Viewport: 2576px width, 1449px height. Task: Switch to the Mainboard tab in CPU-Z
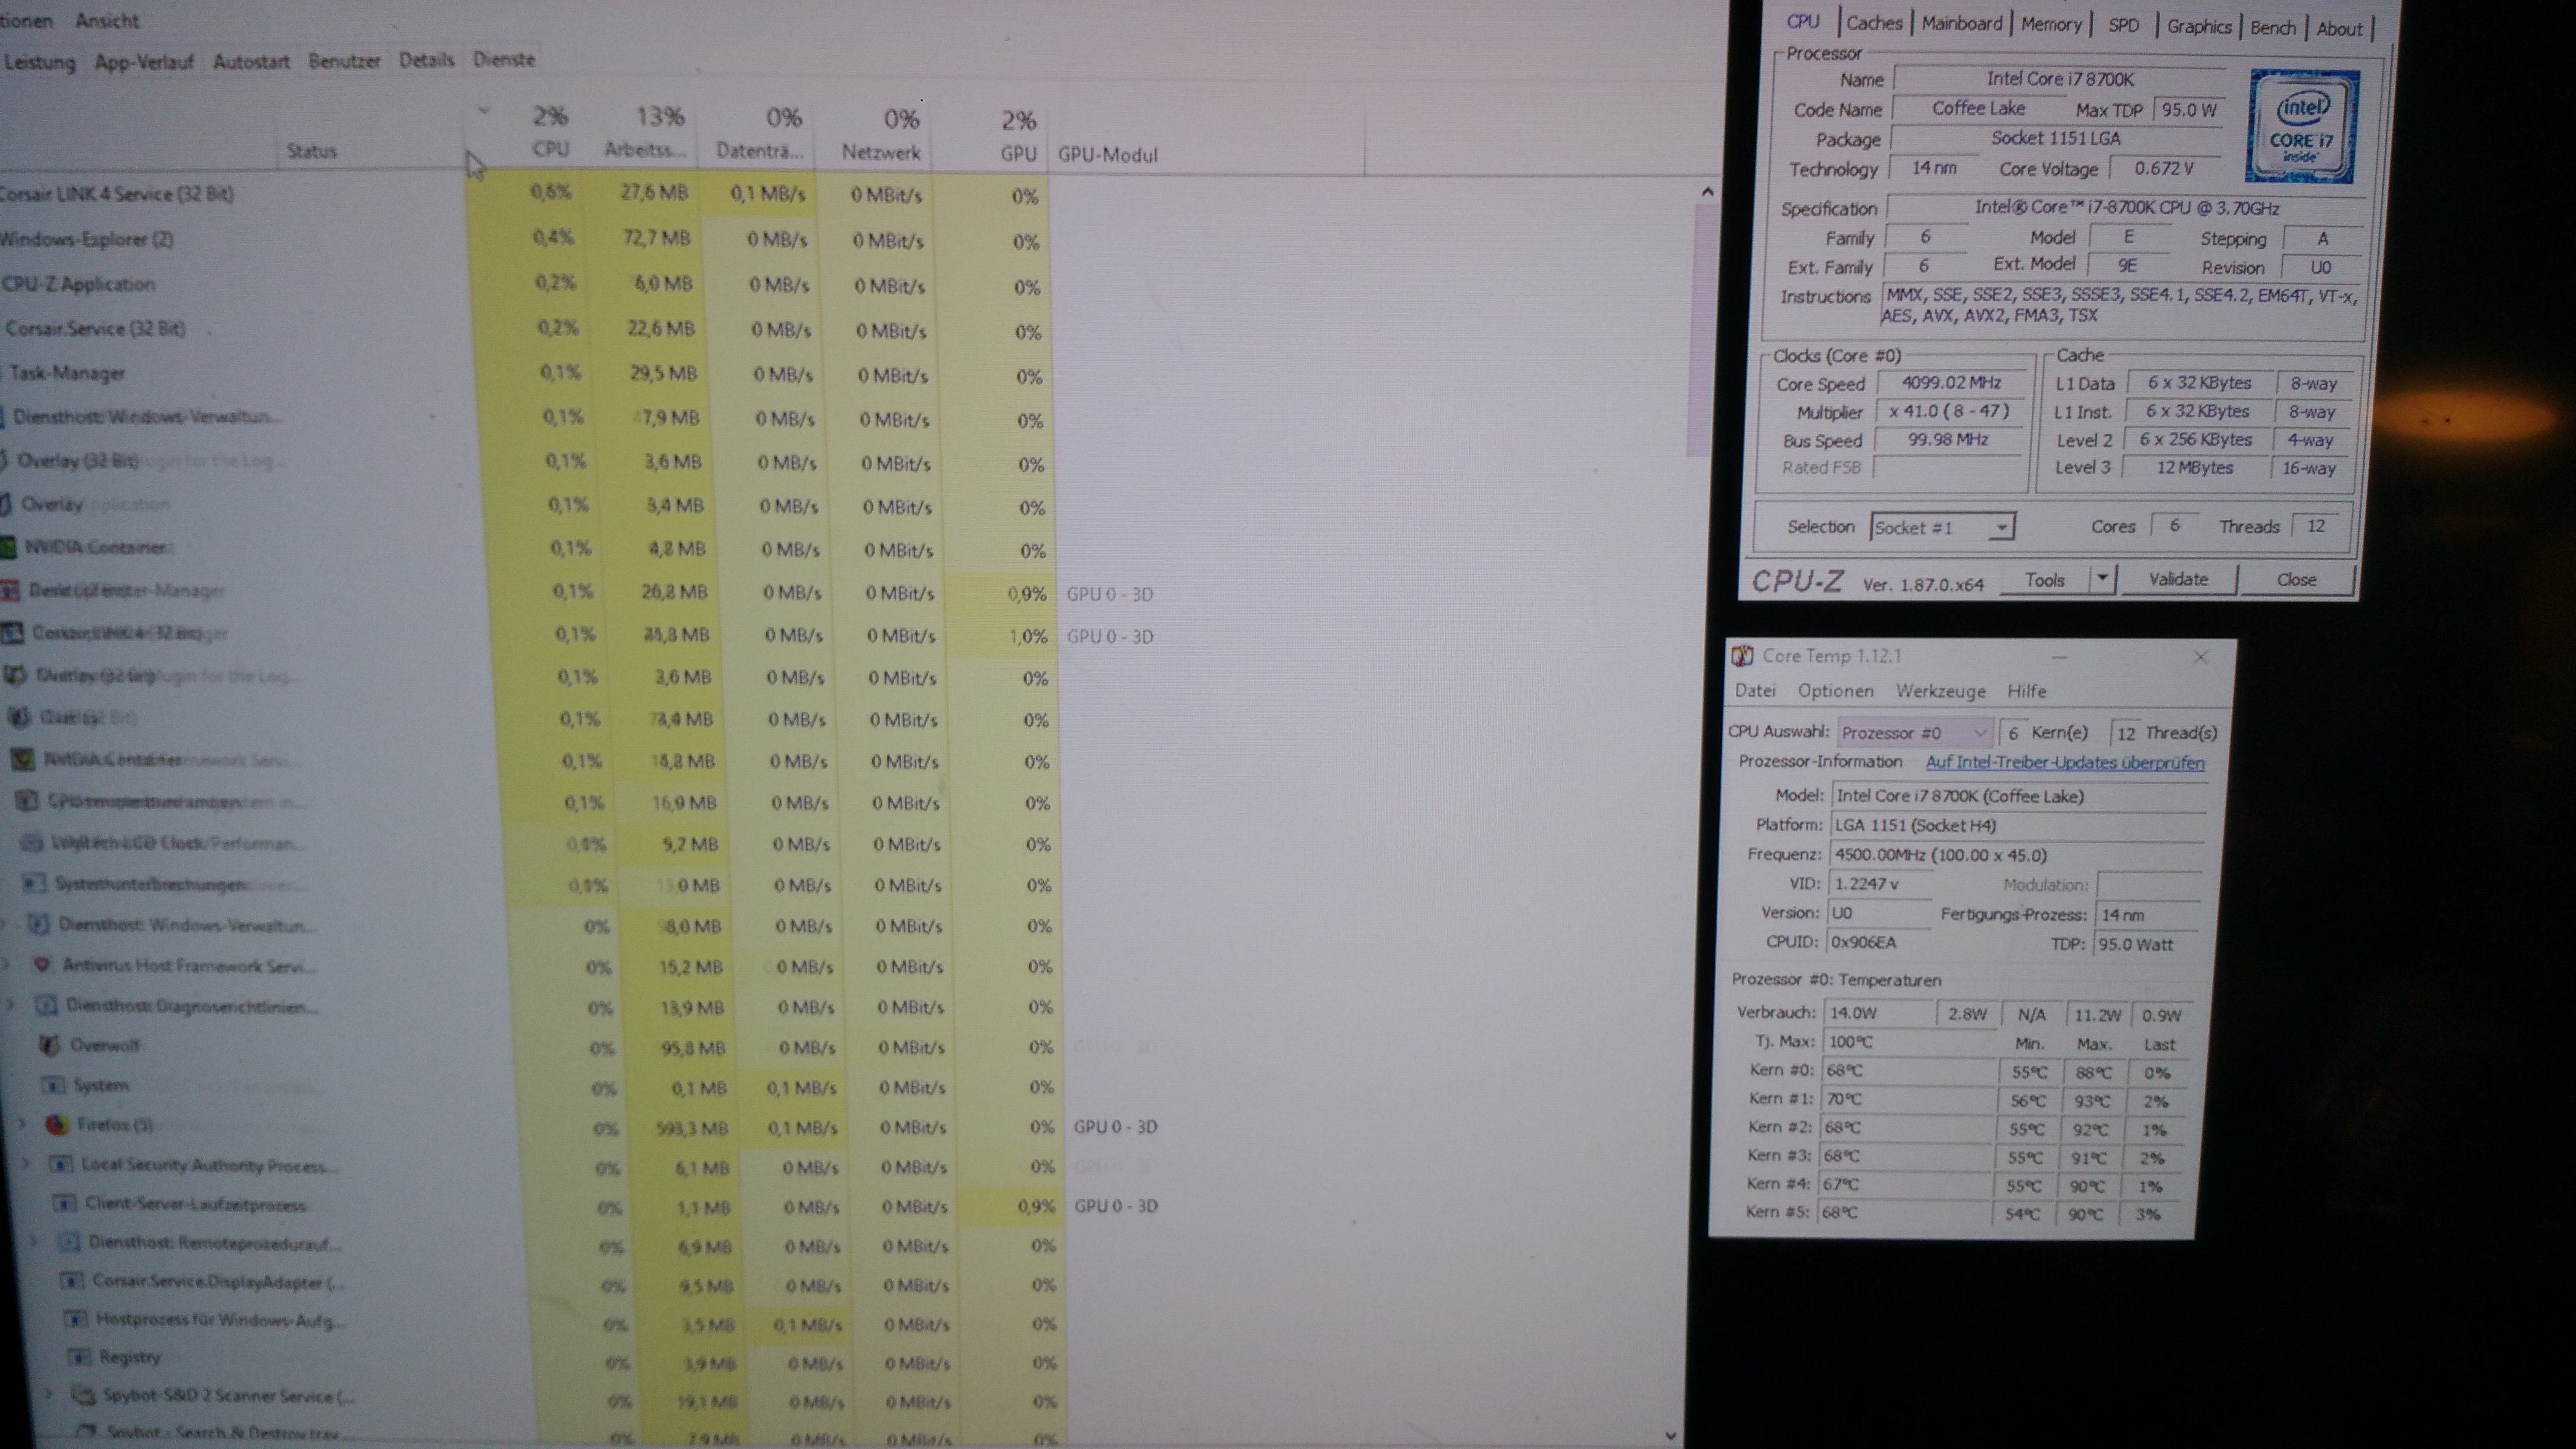pyautogui.click(x=1961, y=24)
